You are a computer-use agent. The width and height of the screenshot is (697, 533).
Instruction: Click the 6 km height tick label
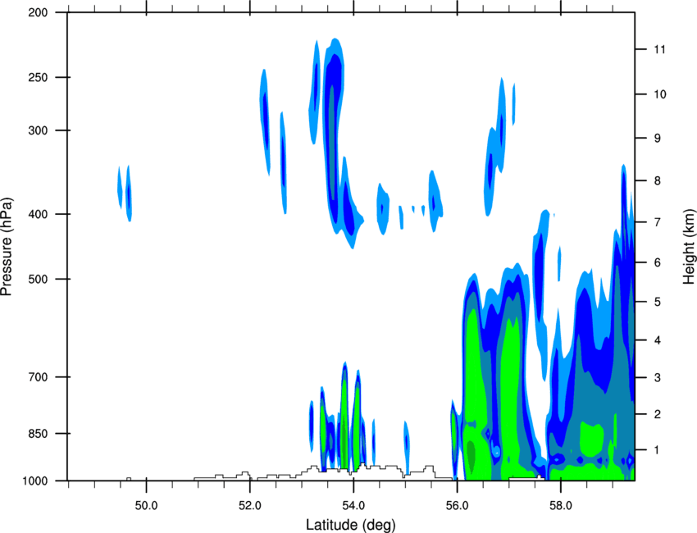tap(658, 262)
